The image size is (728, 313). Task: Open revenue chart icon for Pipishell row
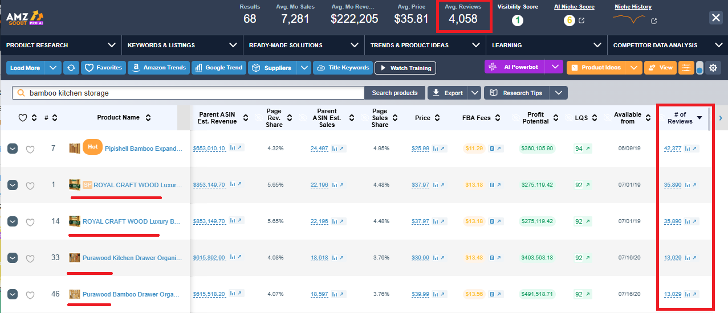click(x=233, y=148)
